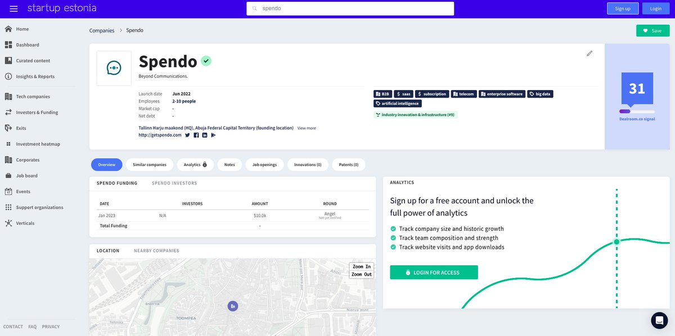
Task: Click the search magnifier icon
Action: [x=255, y=8]
